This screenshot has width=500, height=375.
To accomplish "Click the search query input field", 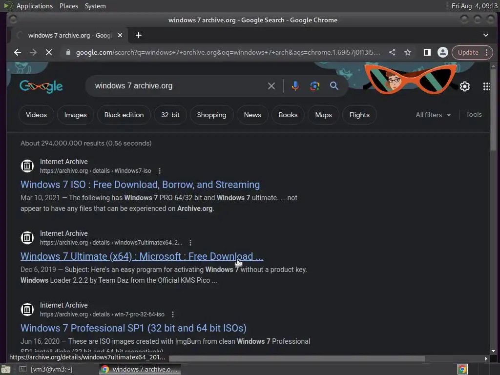I will click(179, 86).
